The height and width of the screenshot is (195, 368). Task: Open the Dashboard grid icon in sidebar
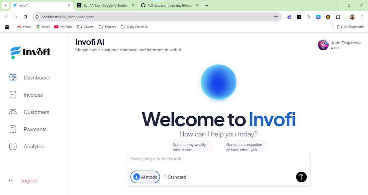13,78
